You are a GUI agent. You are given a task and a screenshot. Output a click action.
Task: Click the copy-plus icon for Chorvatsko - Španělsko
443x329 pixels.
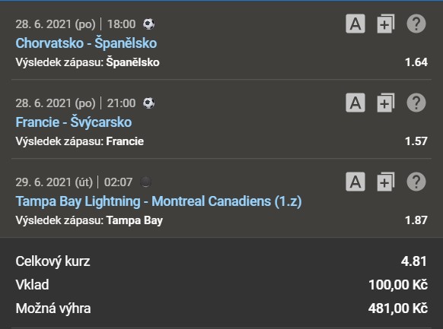pyautogui.click(x=386, y=24)
